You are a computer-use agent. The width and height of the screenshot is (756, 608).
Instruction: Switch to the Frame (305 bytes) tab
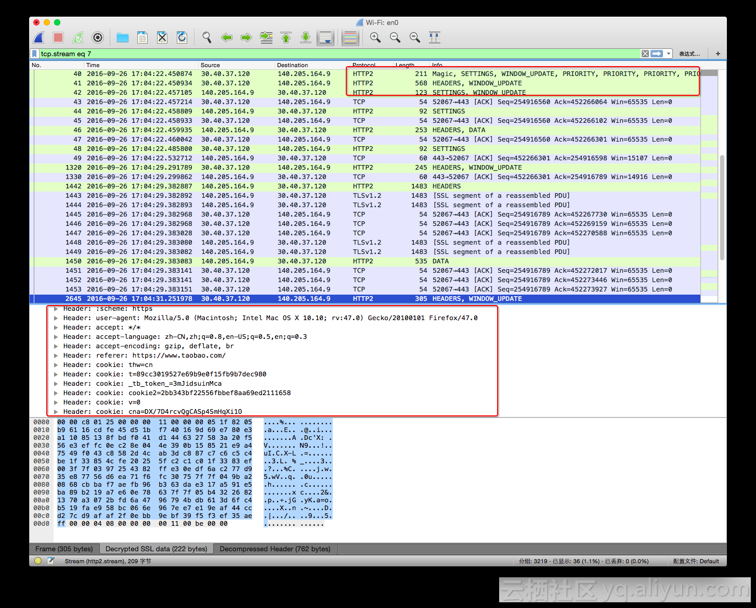click(64, 549)
